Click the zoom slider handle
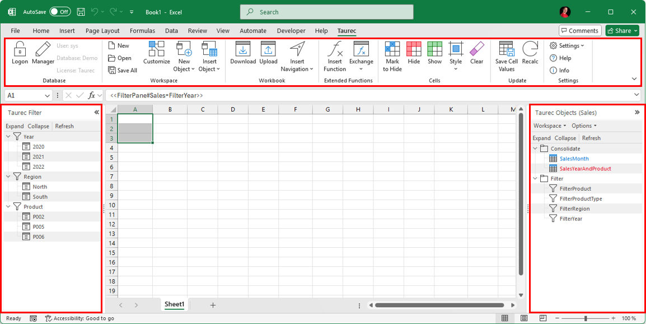 click(x=586, y=318)
